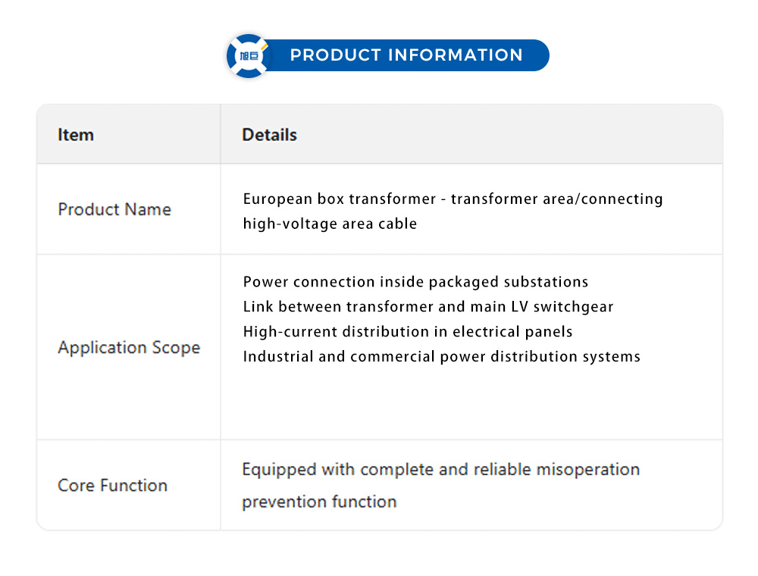Click the Application Scope row label

[129, 348]
